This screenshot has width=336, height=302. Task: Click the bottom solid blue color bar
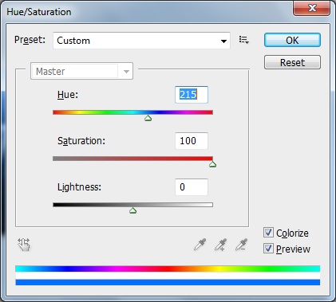point(168,282)
